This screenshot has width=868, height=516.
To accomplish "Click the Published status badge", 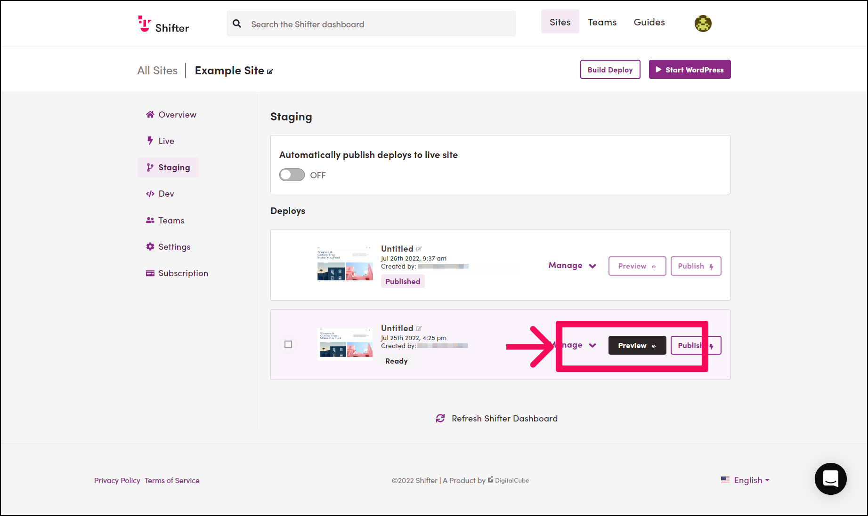I will click(403, 281).
